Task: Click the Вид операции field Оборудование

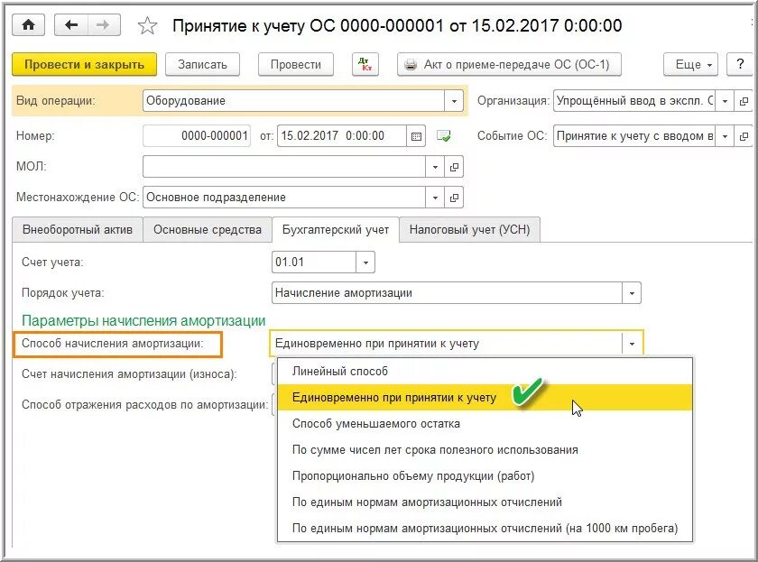Action: [294, 101]
